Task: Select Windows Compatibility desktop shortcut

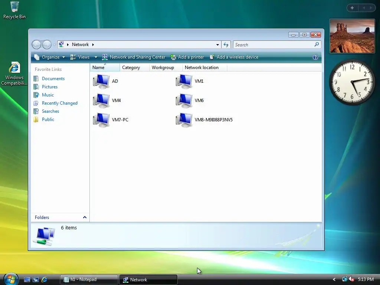Action: pyautogui.click(x=14, y=74)
